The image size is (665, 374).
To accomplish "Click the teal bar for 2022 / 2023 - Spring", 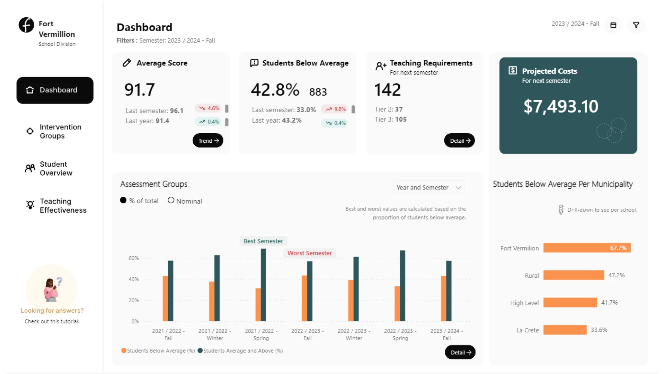I will tap(402, 286).
